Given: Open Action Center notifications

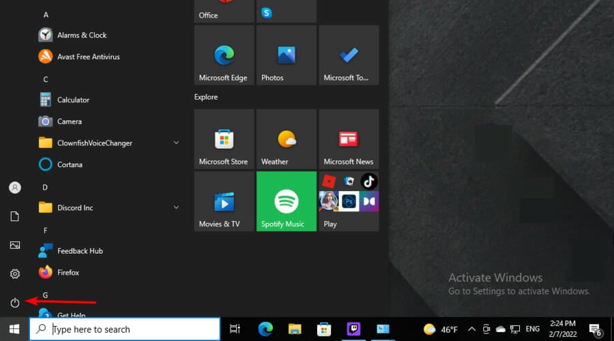Looking at the screenshot, I should point(595,330).
